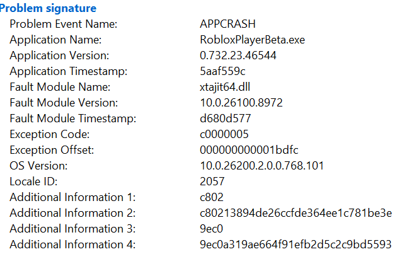Viewport: 414px width, 259px height.
Task: Select the APPCRASH event name value
Action: point(227,24)
